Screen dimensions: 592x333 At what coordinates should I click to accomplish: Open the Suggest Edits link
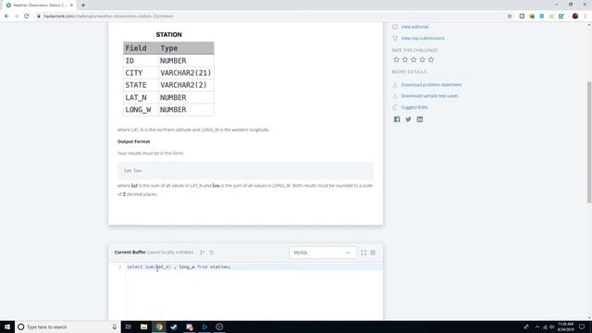[x=414, y=107]
